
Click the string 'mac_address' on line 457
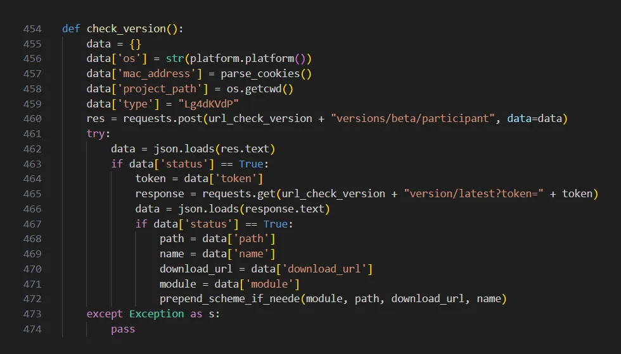(157, 74)
